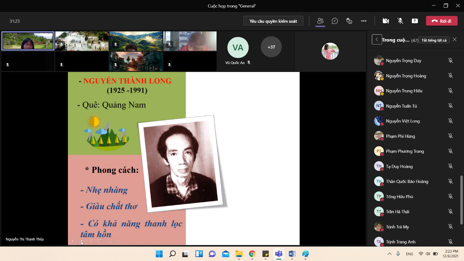This screenshot has width=464, height=261.
Task: Select Nguyễn Việt Long in participants list
Action: [402, 121]
